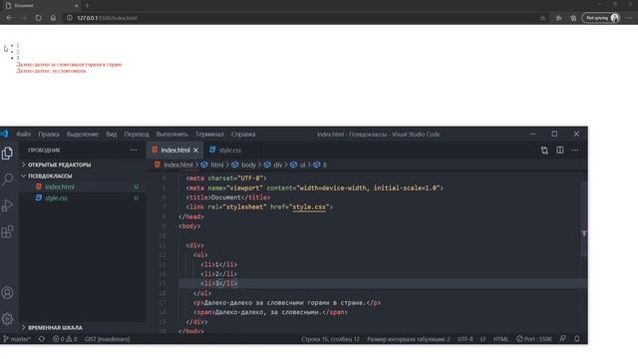Open errors and warnings count in status bar

pos(65,339)
